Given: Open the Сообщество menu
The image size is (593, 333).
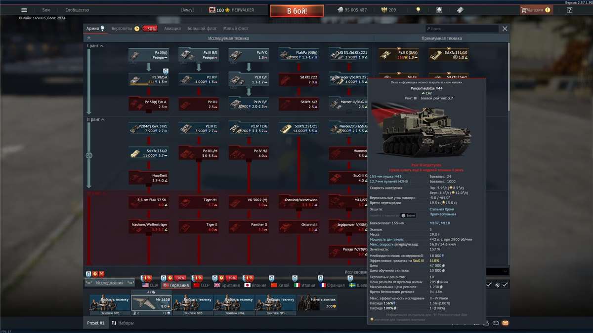Looking at the screenshot, I should [x=77, y=10].
